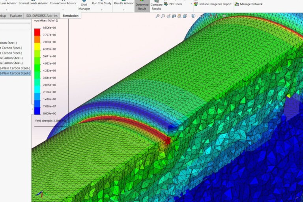Open the View Orientation dropdown arrow
The image size is (303, 202).
click(x=189, y=16)
